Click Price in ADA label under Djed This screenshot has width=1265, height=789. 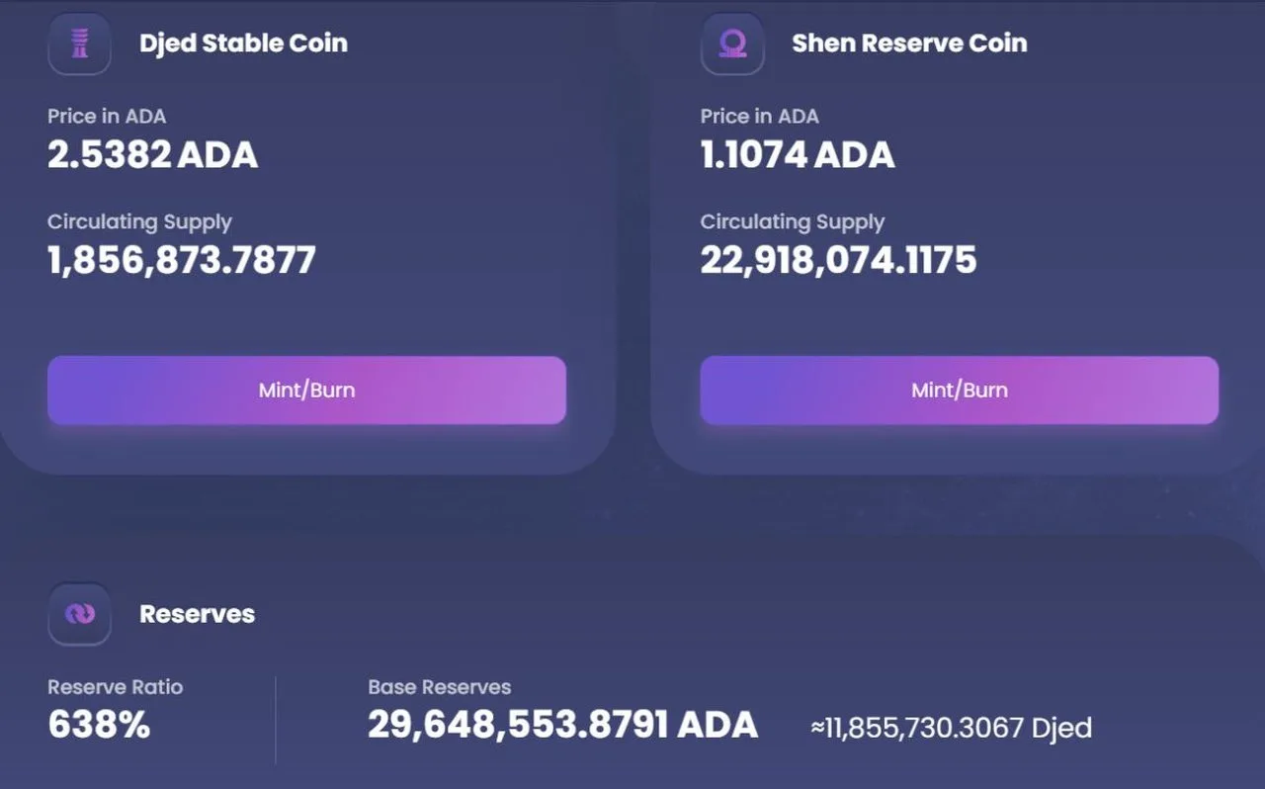pos(107,117)
